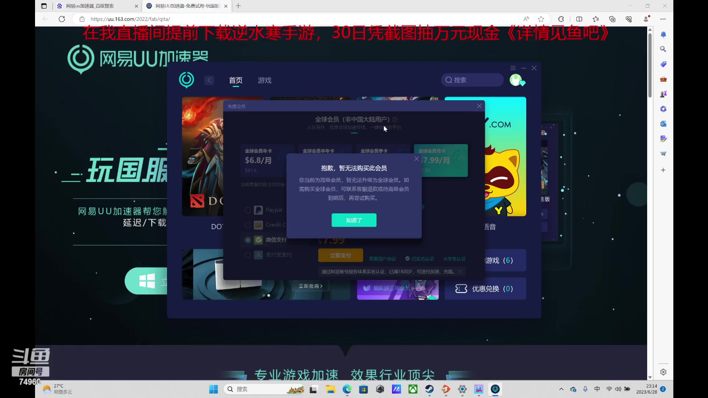Open a new browser tab
The height and width of the screenshot is (398, 708).
point(238,6)
